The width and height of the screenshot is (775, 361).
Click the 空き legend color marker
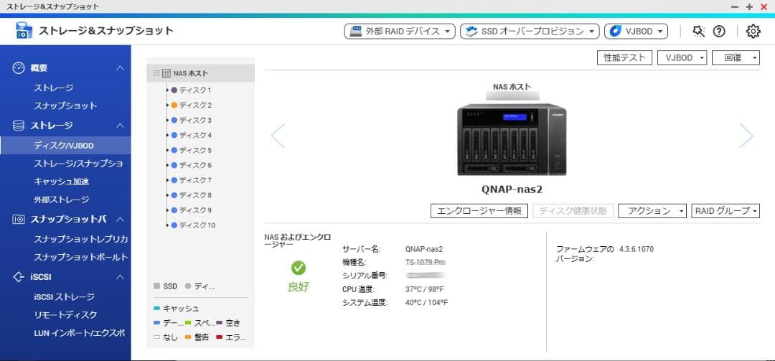click(220, 323)
